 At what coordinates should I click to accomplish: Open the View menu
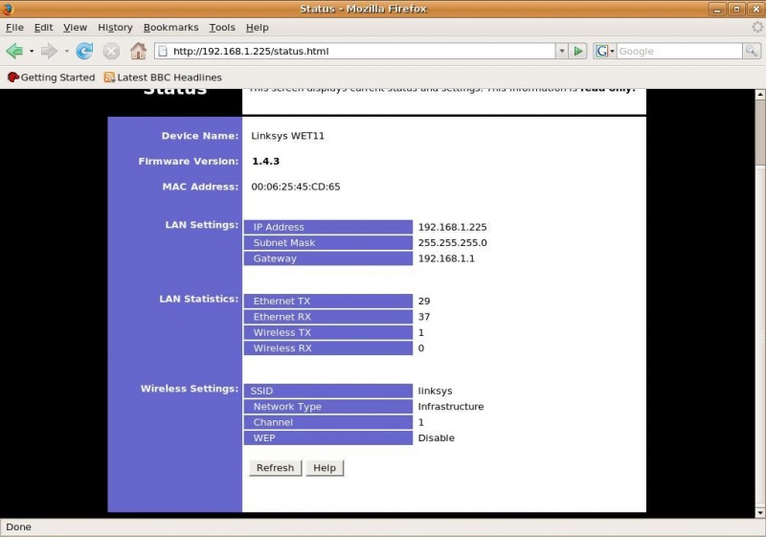coord(76,28)
